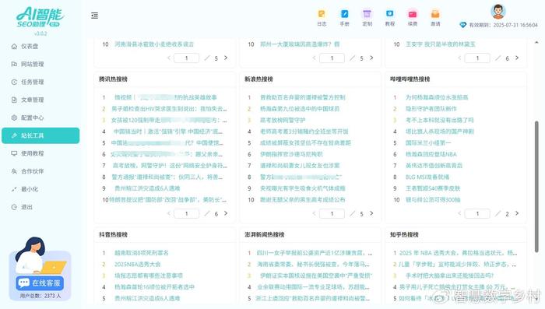Click 最小化 minimize in the sidebar
The width and height of the screenshot is (545, 309).
[x=30, y=189]
